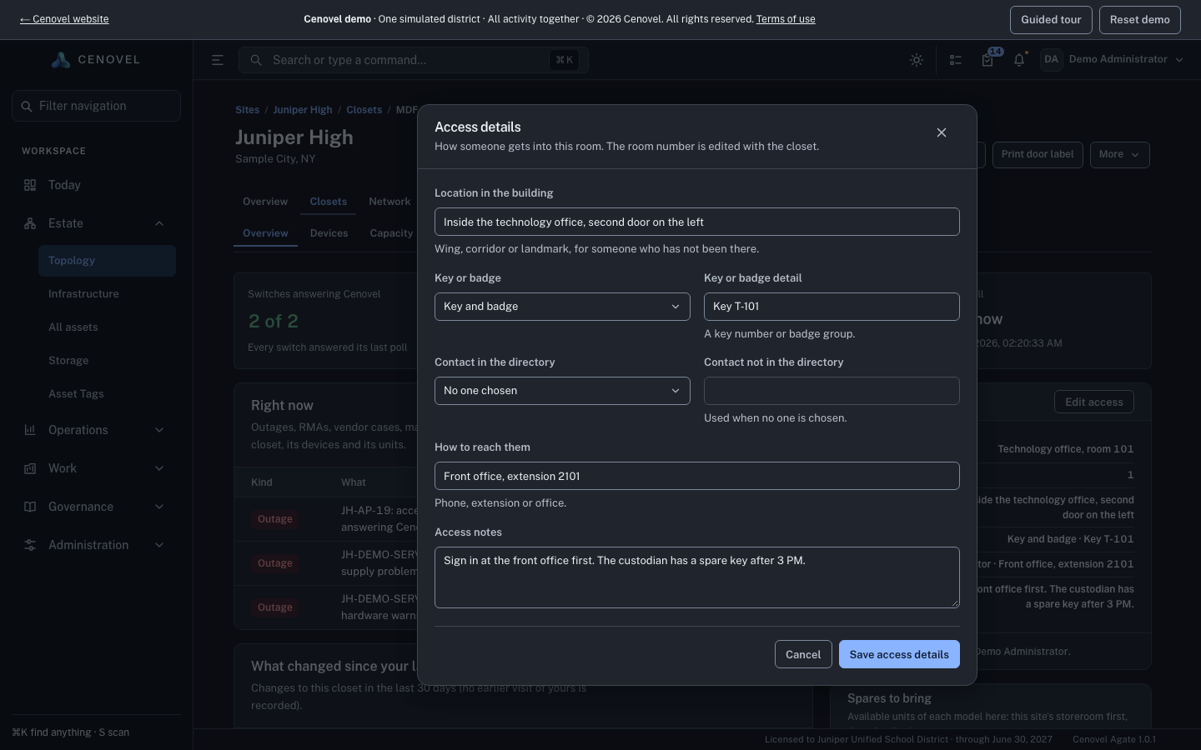The height and width of the screenshot is (750, 1201).
Task: Click the Print door label button
Action: point(1038,155)
